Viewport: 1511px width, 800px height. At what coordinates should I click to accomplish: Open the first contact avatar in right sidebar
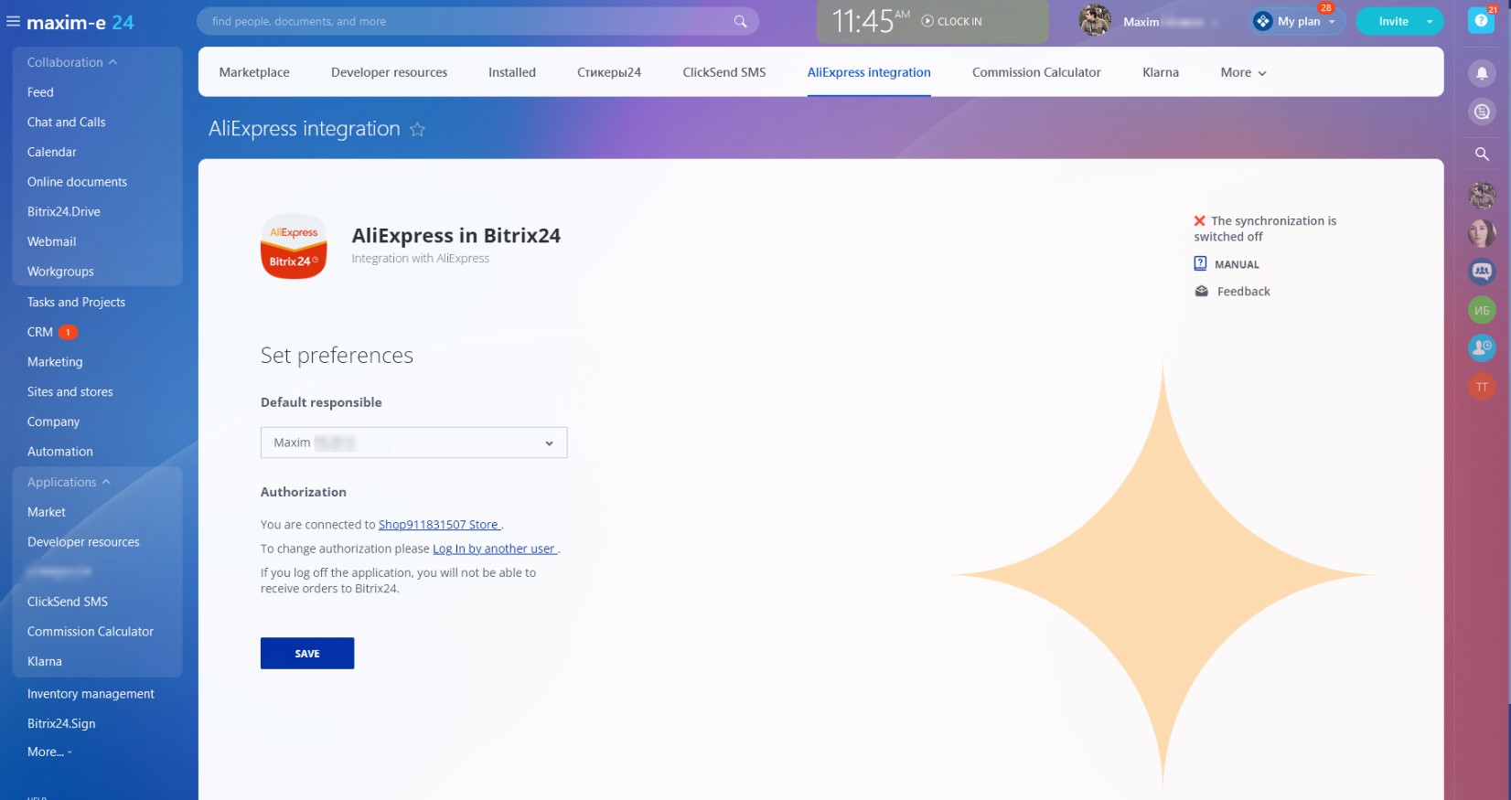[x=1482, y=194]
